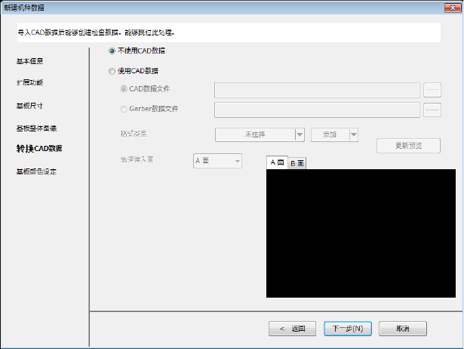Open browse button for CAD数据文件
464x349 pixels.
pos(432,90)
